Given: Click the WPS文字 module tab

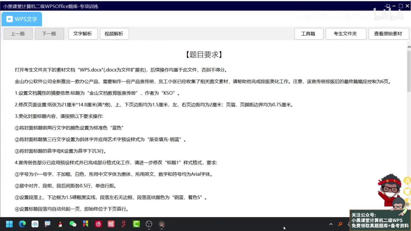Looking at the screenshot, I should [22, 19].
